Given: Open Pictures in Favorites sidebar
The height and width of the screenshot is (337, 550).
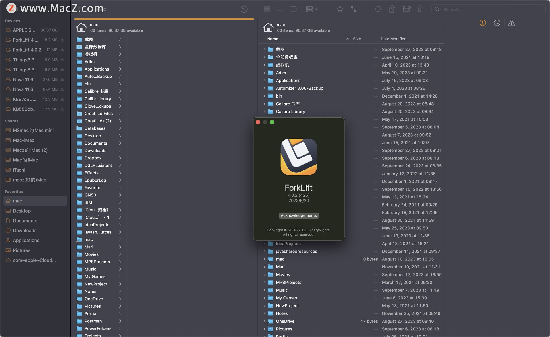Looking at the screenshot, I should click(35, 250).
